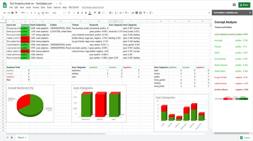Toggle italic text formatting

pyautogui.click(x=82, y=13)
